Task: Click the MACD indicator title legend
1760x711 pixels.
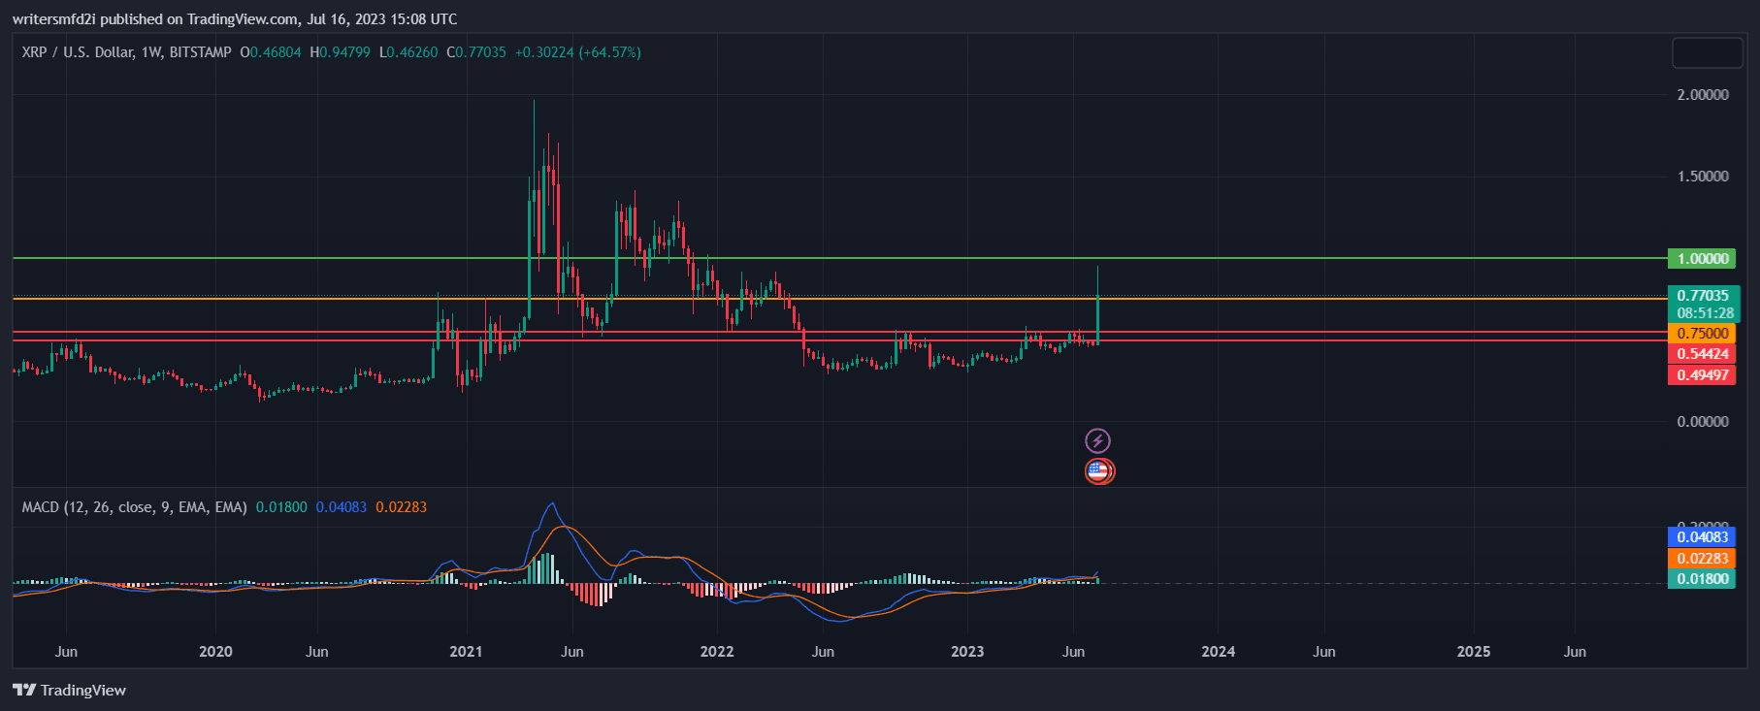Action: tap(134, 507)
